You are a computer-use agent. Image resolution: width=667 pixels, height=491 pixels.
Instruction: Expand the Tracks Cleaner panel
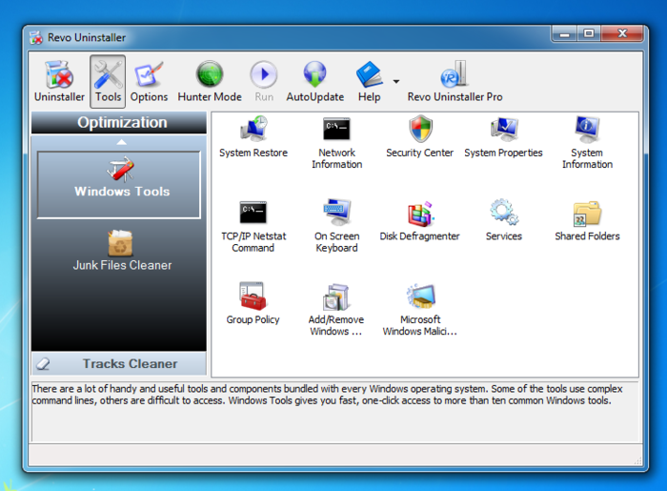pyautogui.click(x=119, y=363)
